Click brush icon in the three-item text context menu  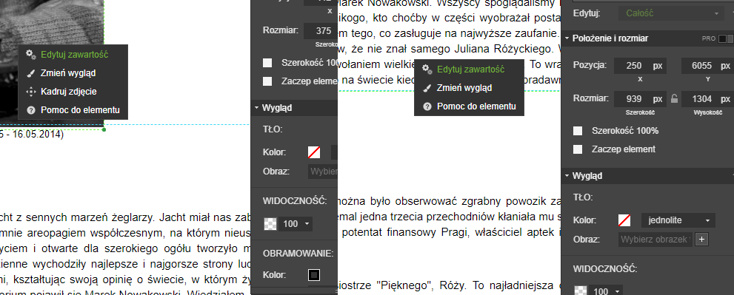pyautogui.click(x=427, y=88)
